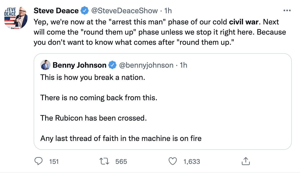Open the tweet's more options menu
The height and width of the screenshot is (173, 300).
(x=287, y=11)
